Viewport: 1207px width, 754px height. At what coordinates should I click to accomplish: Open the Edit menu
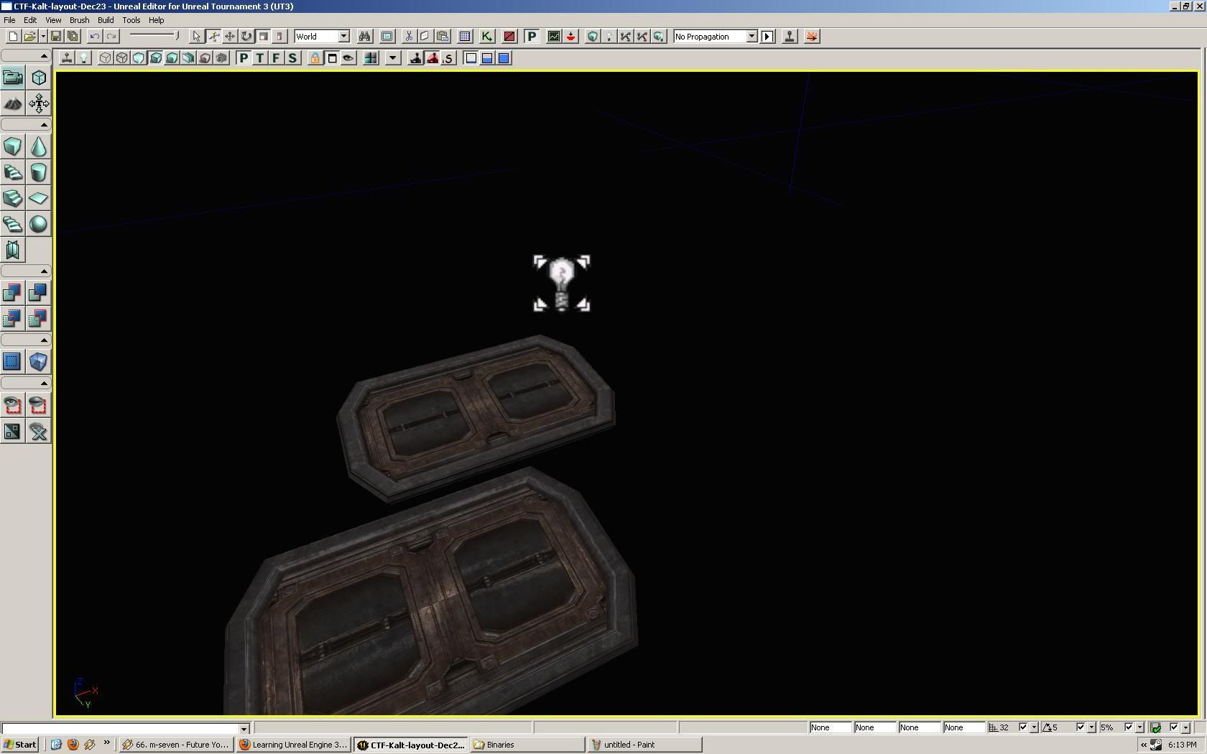click(30, 20)
